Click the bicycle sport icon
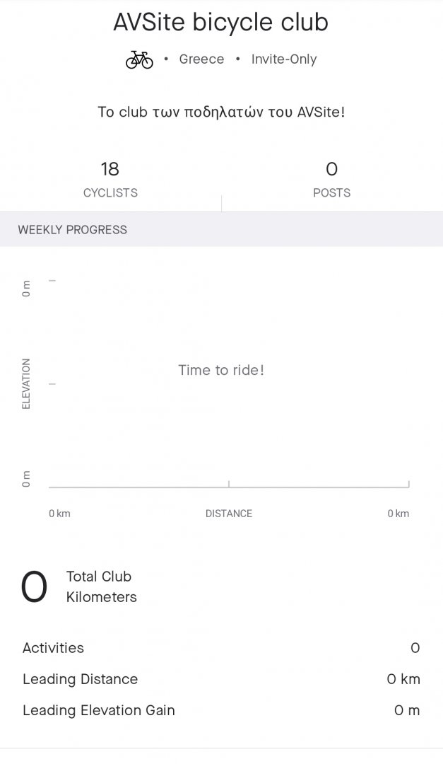This screenshot has height=764, width=443. pyautogui.click(x=139, y=60)
